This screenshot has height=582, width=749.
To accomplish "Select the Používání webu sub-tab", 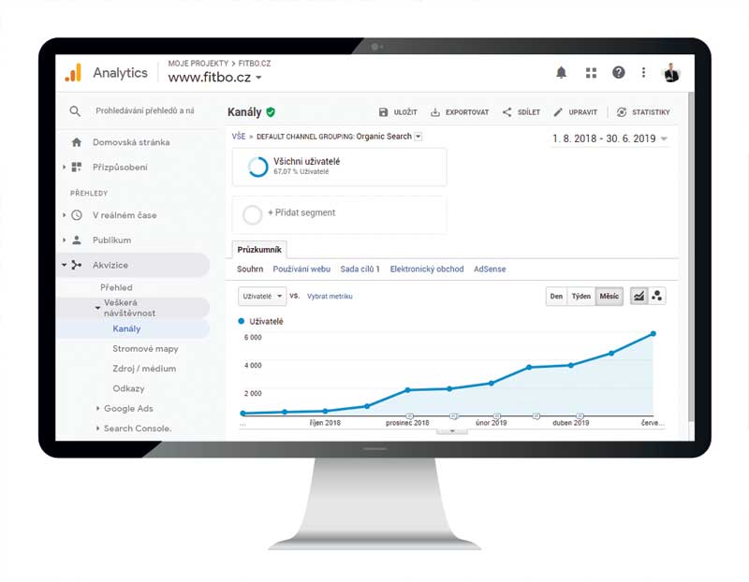I will pos(301,269).
